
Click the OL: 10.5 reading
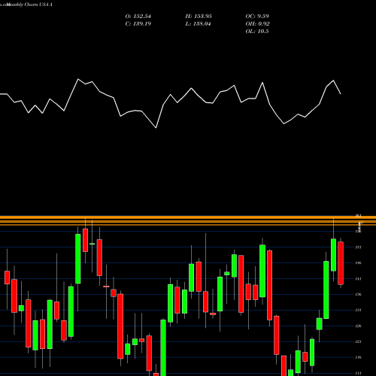pos(257,32)
